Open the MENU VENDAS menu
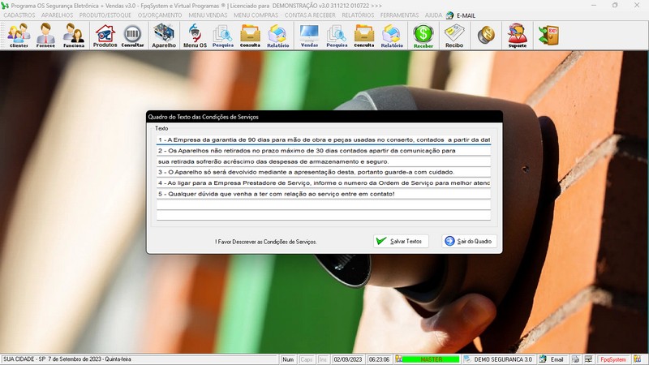The image size is (649, 365). (208, 15)
